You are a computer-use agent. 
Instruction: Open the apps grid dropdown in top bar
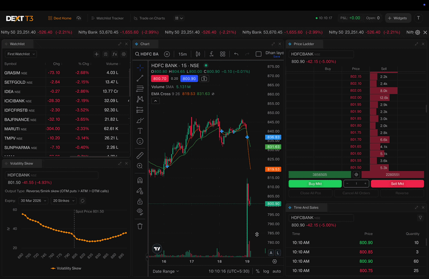point(179,18)
